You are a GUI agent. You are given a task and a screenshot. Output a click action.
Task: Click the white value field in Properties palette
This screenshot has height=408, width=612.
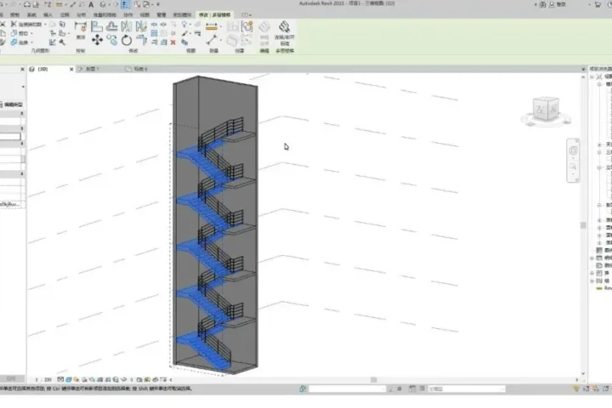point(10,136)
